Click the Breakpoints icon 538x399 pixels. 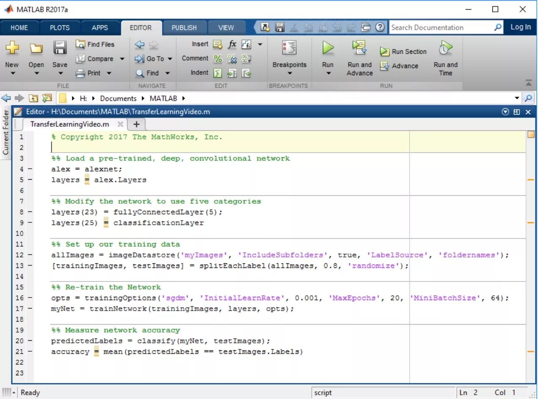click(x=289, y=48)
